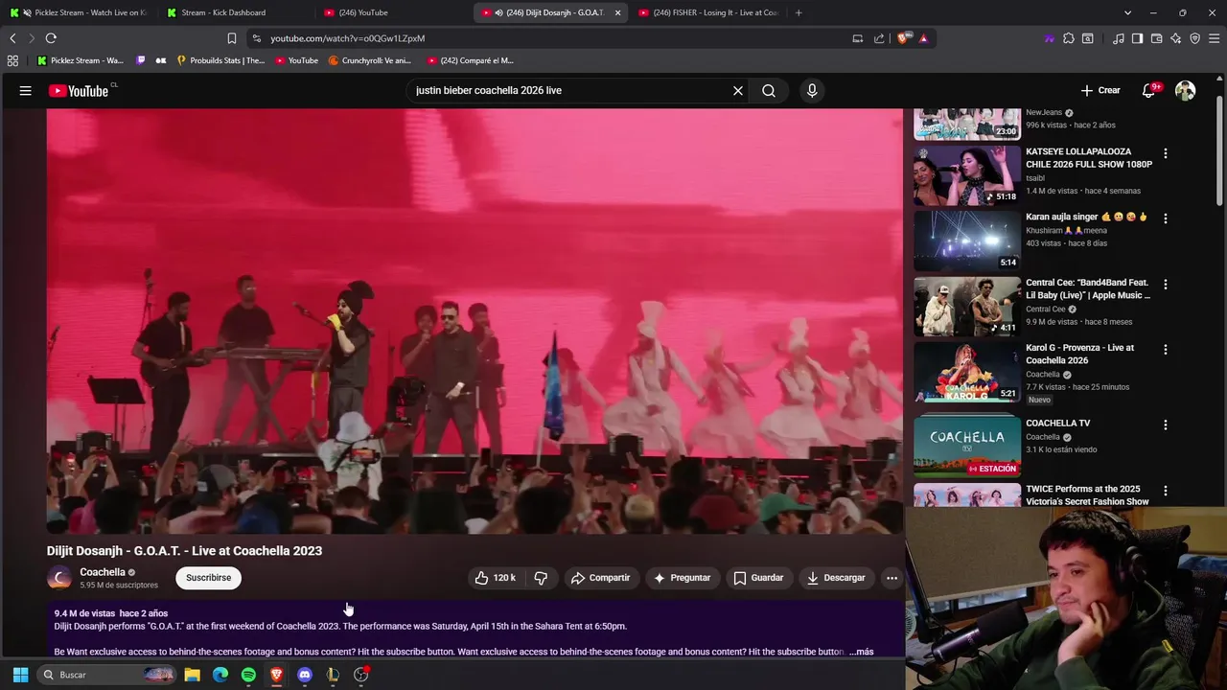Open the YouTube guide hamburger menu
This screenshot has height=690, width=1227.
click(x=26, y=90)
